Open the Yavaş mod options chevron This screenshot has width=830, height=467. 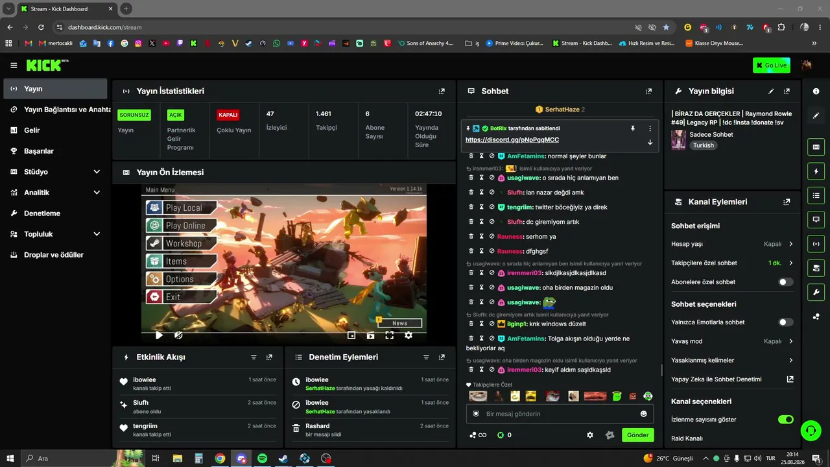tap(790, 341)
